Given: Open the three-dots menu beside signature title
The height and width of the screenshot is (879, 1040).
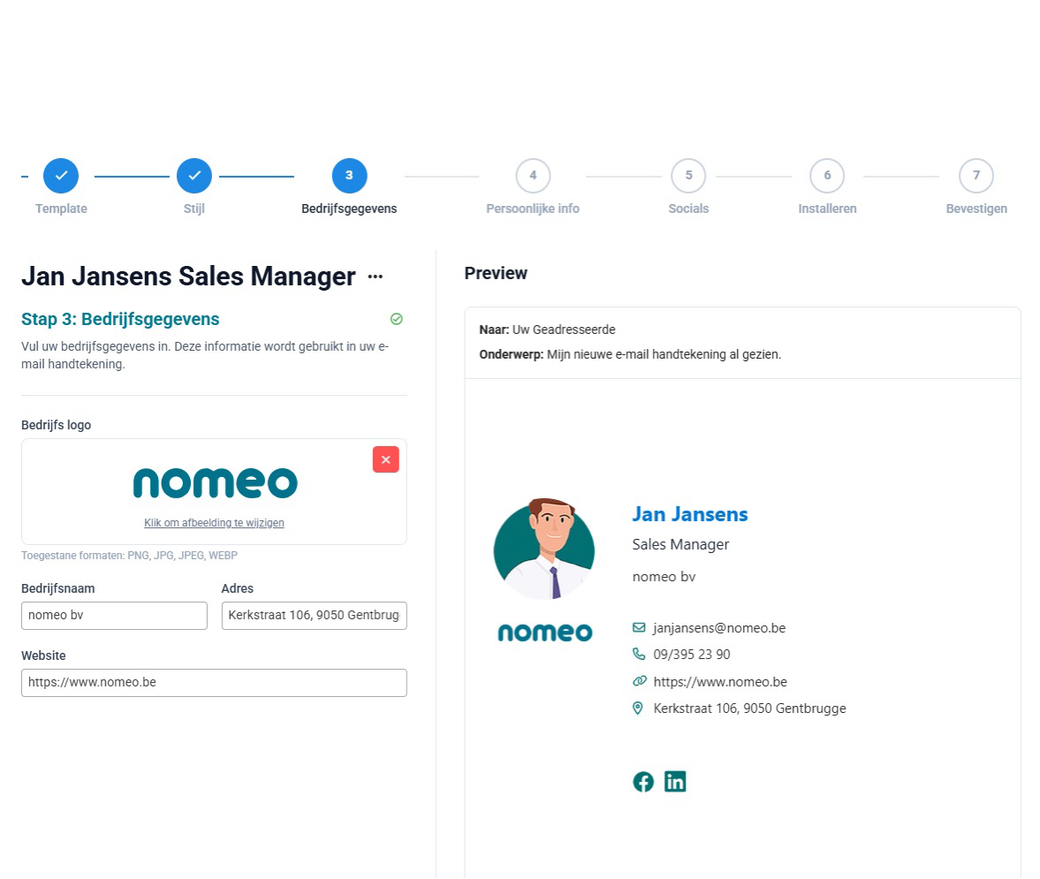Looking at the screenshot, I should pyautogui.click(x=376, y=277).
